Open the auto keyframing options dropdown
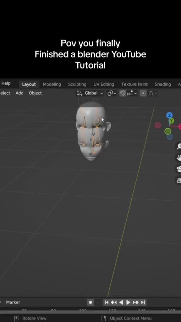Screen dimensions: 181x322 point(97,302)
